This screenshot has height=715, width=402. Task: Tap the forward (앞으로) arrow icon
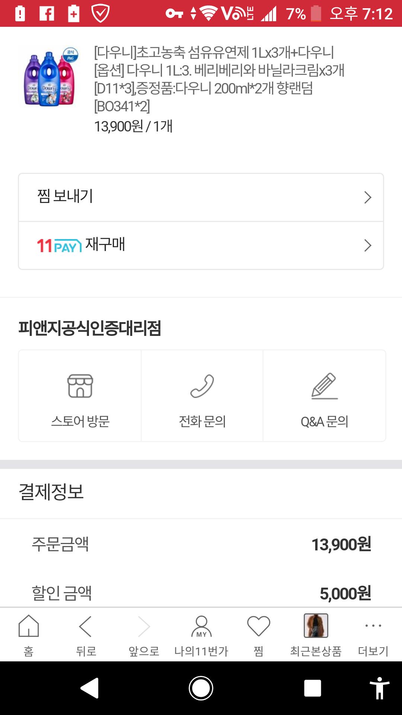tap(144, 626)
